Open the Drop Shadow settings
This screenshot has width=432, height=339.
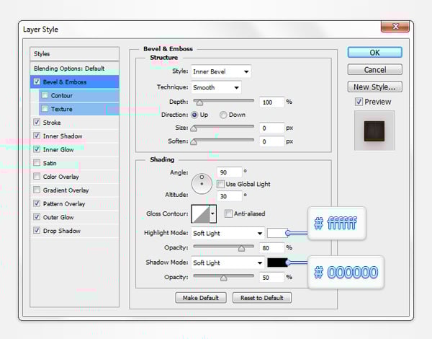click(61, 232)
